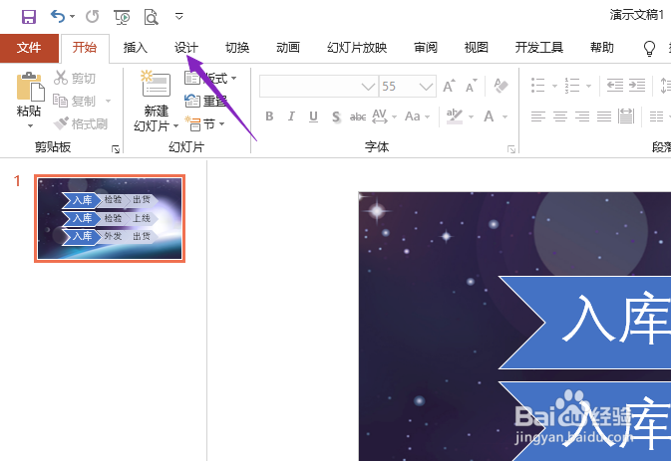Click the Undo arrow icon
Screen dimensions: 671x461
tap(58, 16)
